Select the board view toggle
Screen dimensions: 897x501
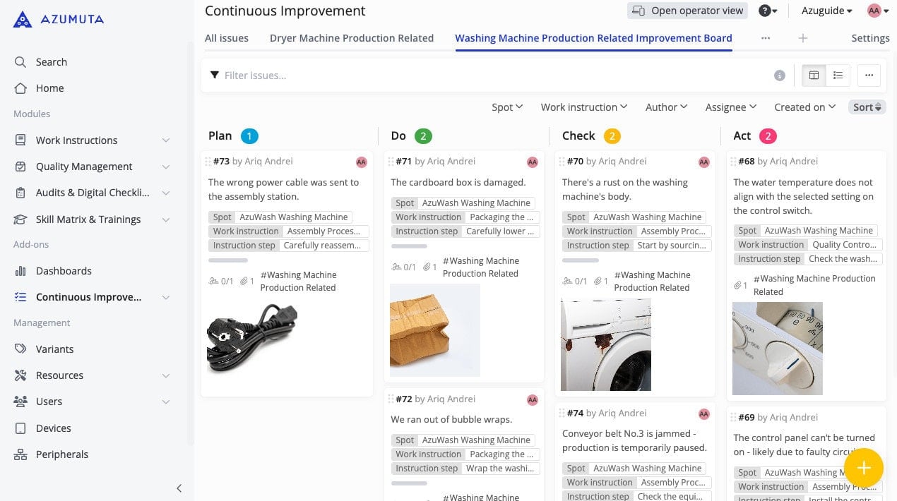(x=814, y=76)
